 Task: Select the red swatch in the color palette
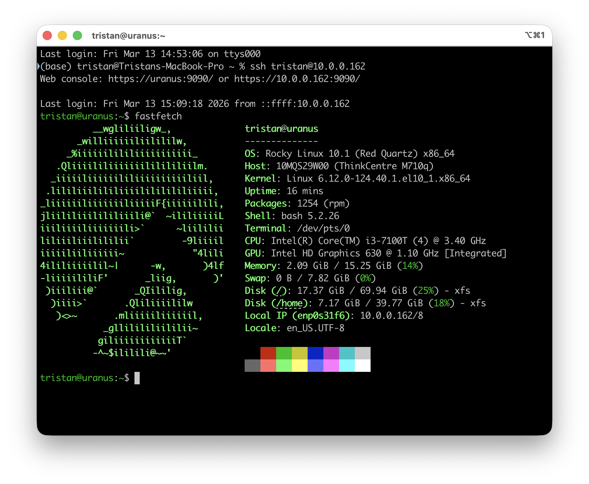[268, 353]
